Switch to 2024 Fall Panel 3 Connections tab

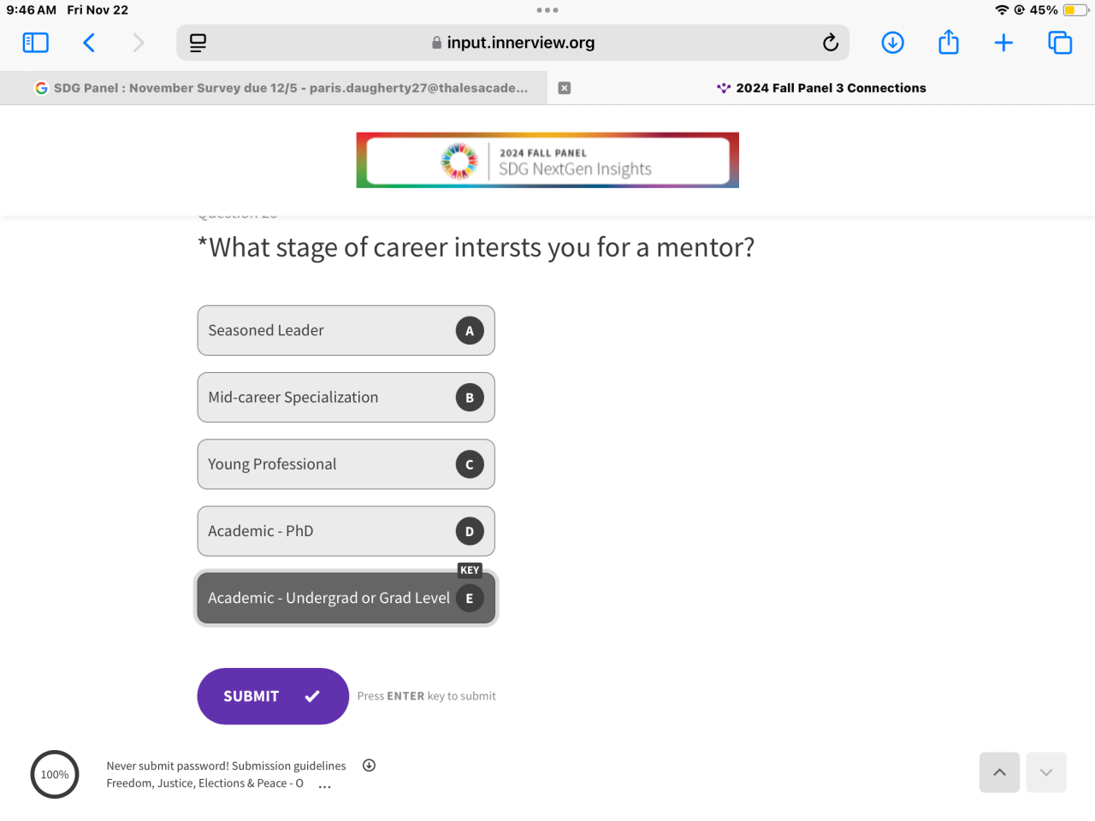pyautogui.click(x=821, y=88)
